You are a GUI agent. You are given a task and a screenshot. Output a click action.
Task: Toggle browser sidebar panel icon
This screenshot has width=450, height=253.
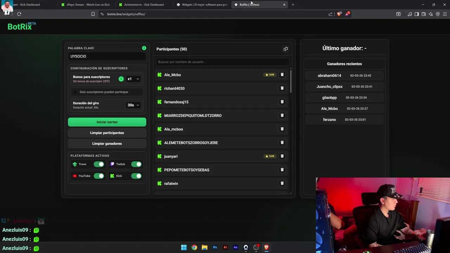coord(417,14)
